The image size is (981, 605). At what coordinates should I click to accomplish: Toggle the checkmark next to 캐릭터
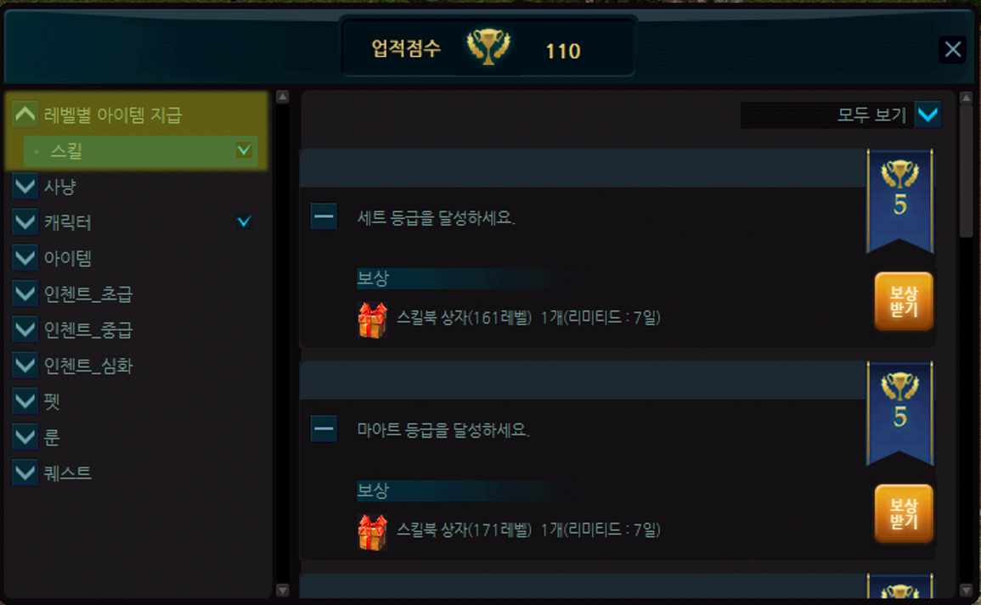point(244,221)
